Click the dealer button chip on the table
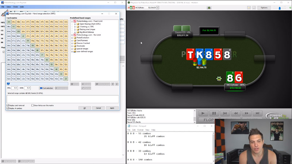 (219, 79)
